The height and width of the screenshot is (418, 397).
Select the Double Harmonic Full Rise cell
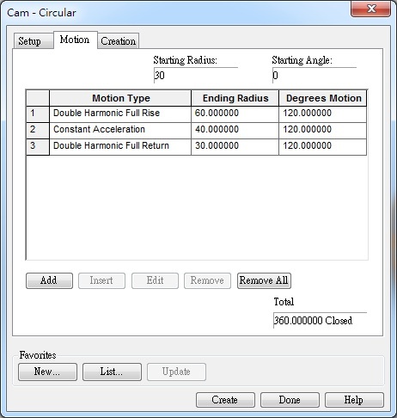[120, 114]
